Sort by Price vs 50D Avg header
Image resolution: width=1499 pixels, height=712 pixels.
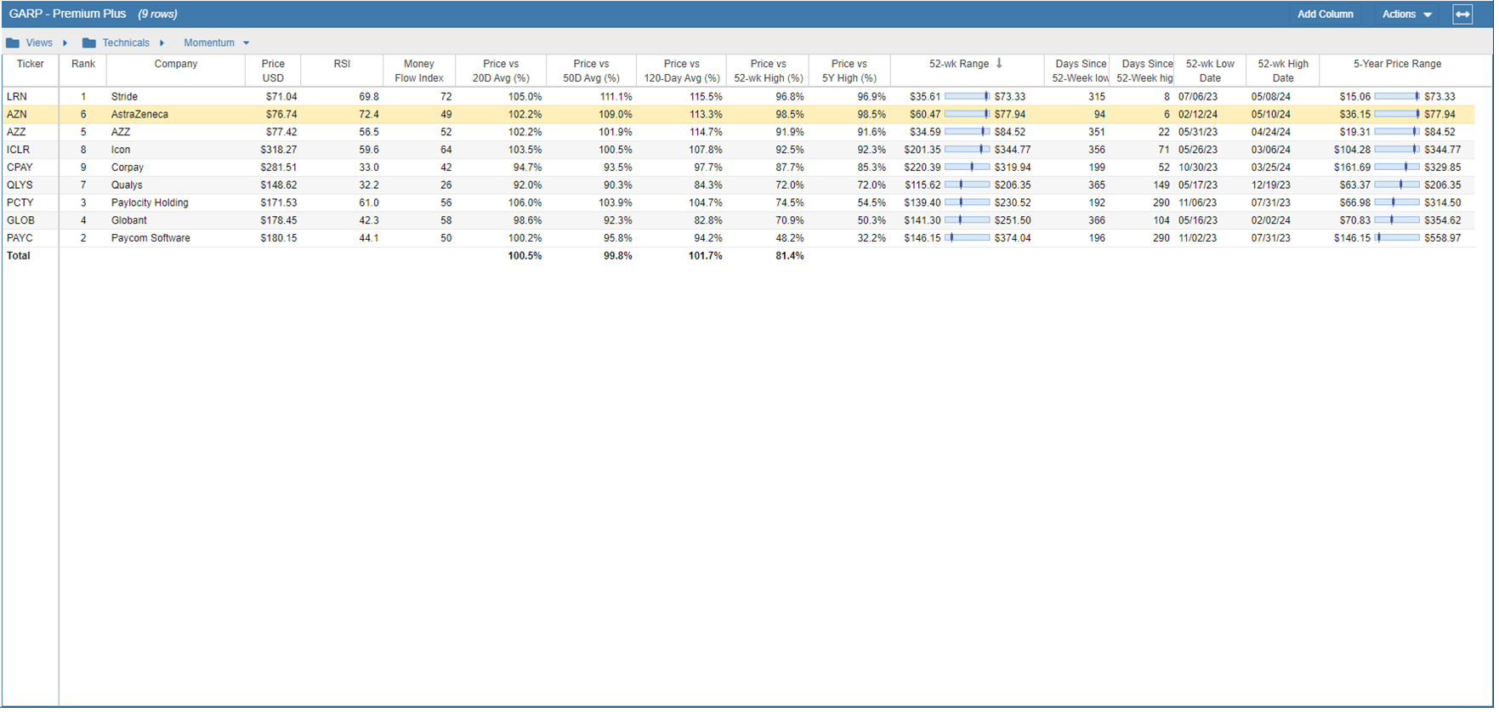pos(593,71)
